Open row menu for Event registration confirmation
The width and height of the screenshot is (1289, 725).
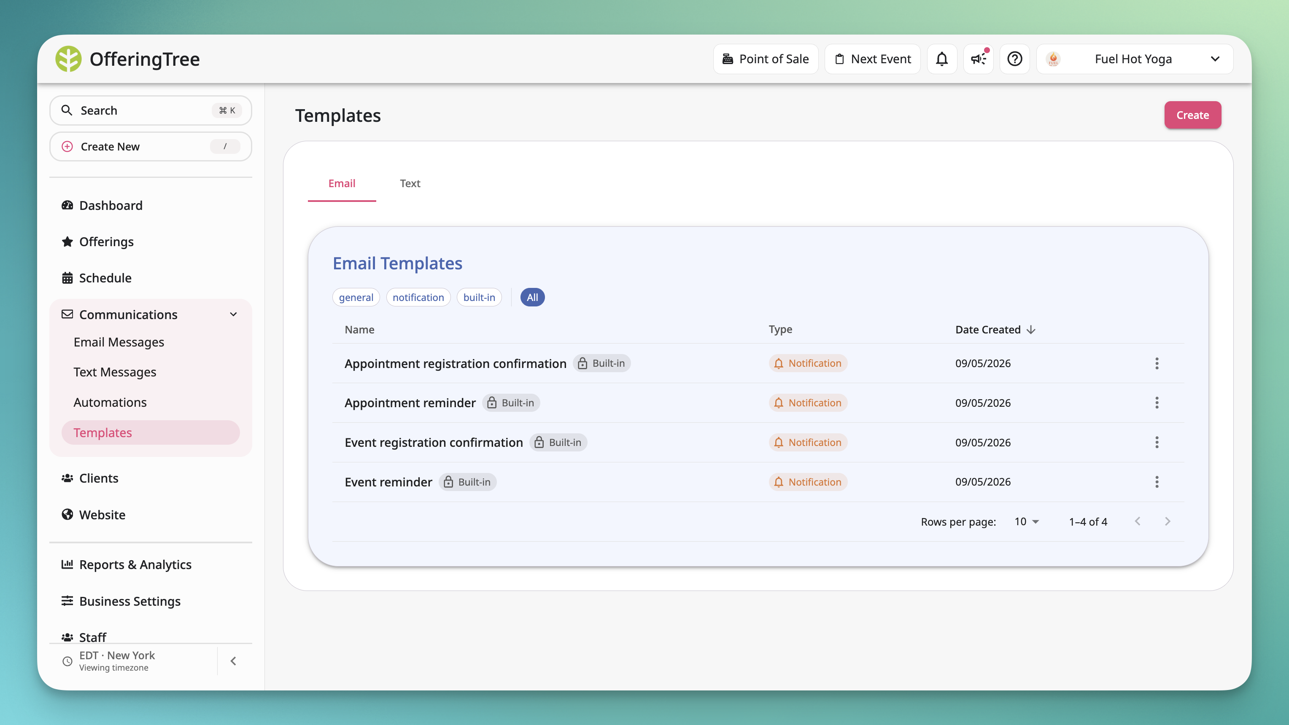(x=1157, y=443)
